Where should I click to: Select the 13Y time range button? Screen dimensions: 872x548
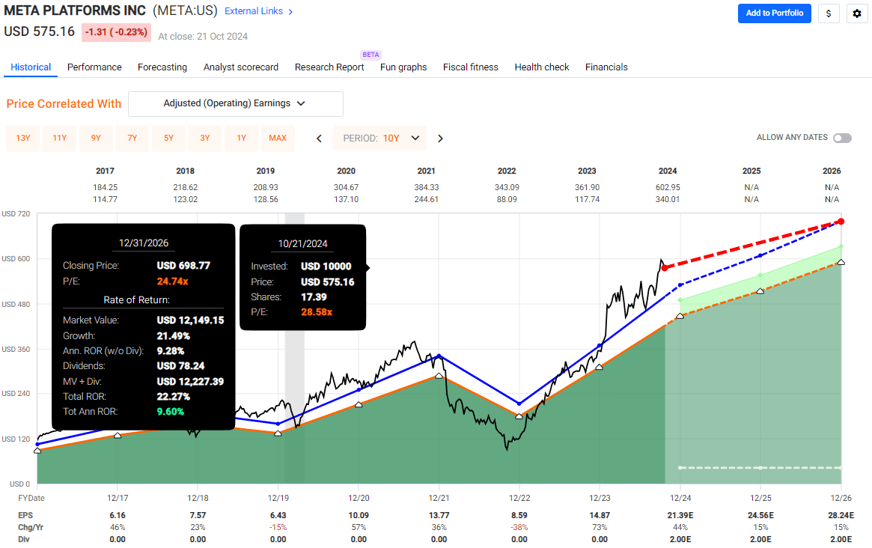[x=23, y=138]
